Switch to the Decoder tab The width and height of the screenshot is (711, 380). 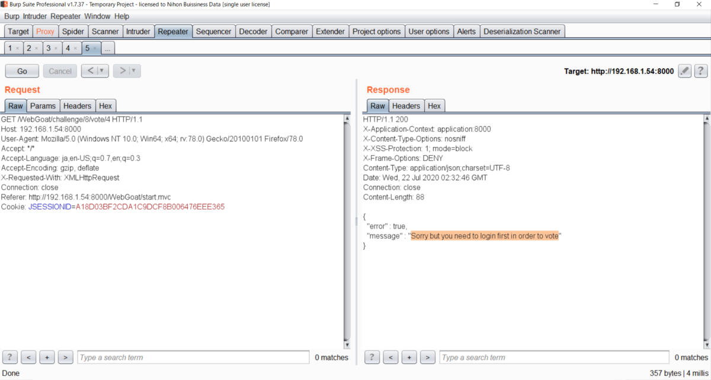(x=254, y=31)
